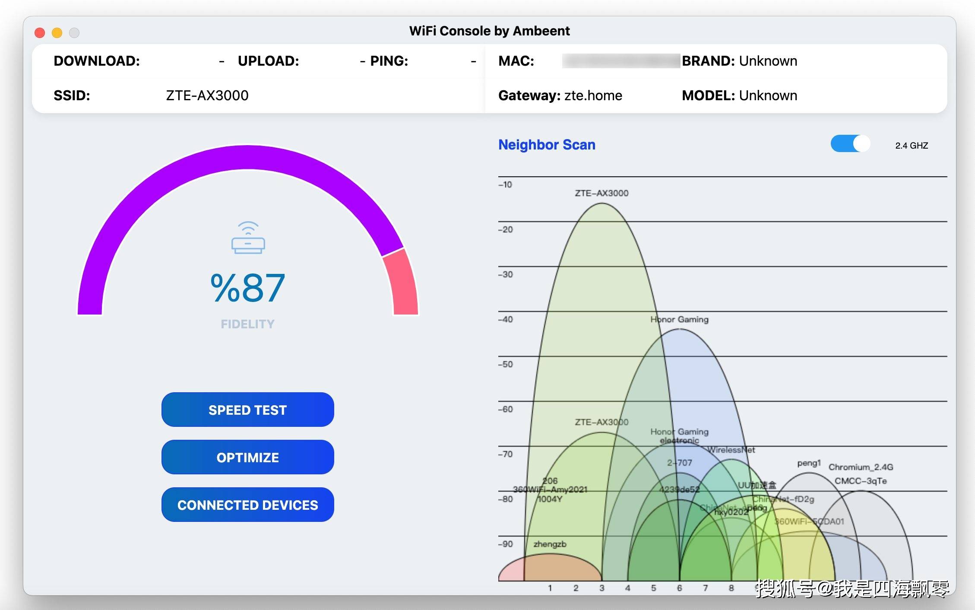Click the peng1 network label
This screenshot has width=975, height=610.
tap(808, 463)
